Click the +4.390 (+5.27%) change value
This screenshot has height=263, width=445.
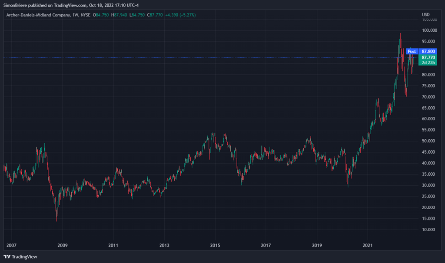(180, 15)
